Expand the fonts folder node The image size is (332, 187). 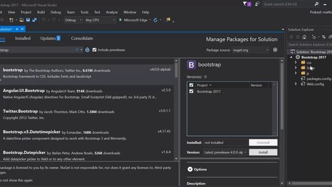[x=296, y=68]
